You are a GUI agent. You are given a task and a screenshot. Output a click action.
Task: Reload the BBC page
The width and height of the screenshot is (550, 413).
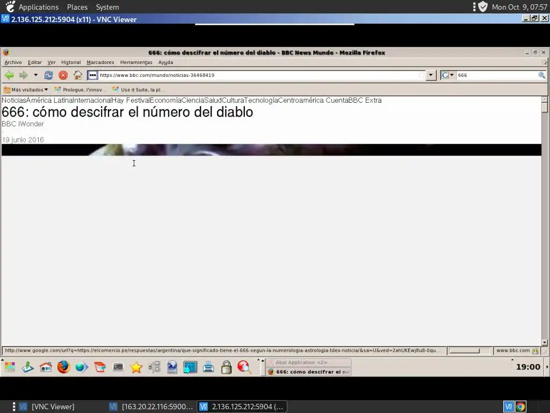[x=48, y=75]
